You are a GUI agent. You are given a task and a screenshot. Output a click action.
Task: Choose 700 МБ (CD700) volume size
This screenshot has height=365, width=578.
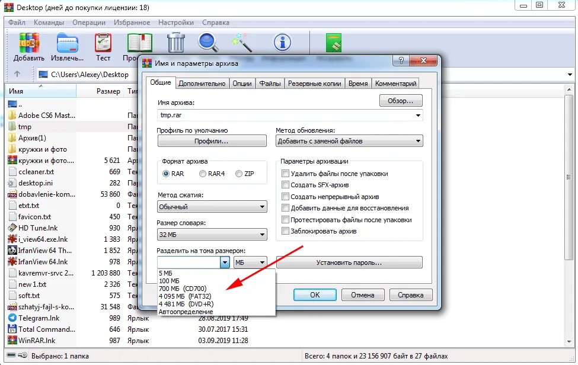click(183, 289)
